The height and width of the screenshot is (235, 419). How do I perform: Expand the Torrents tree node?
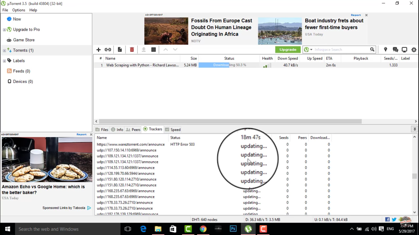point(4,50)
